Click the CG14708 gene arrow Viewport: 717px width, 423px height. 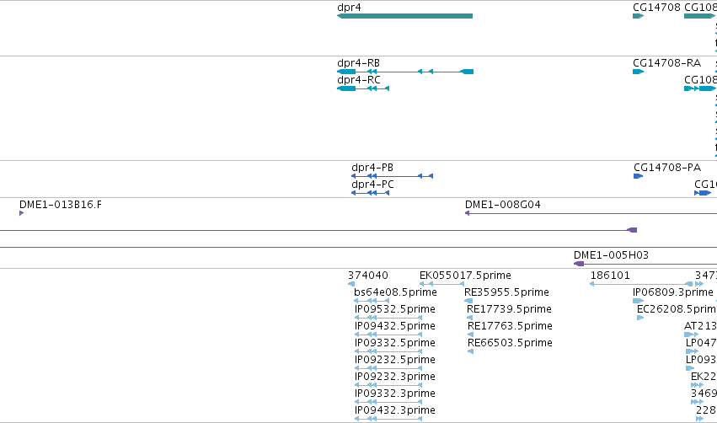pos(639,16)
